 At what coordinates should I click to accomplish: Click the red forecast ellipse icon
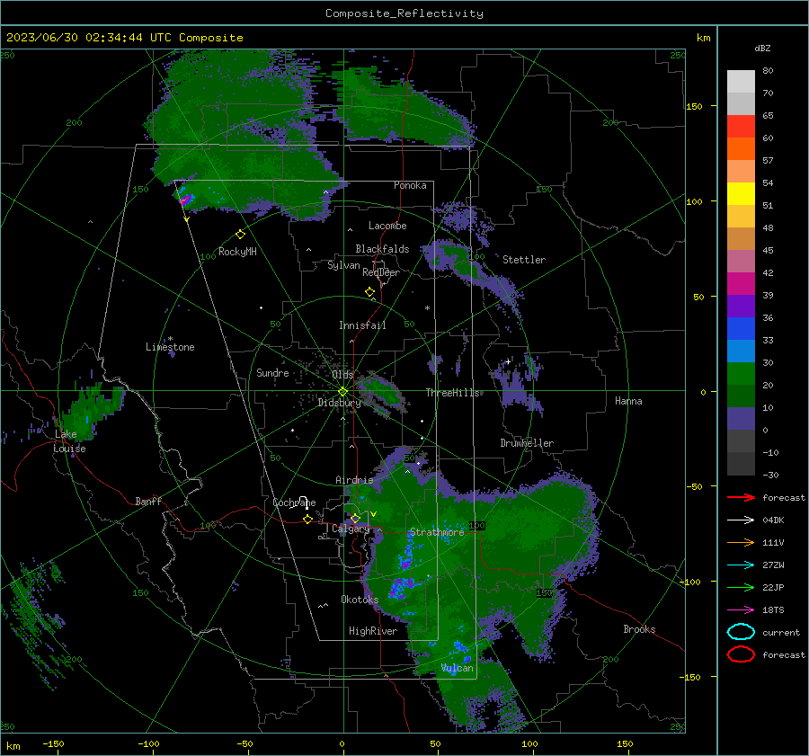click(x=741, y=654)
